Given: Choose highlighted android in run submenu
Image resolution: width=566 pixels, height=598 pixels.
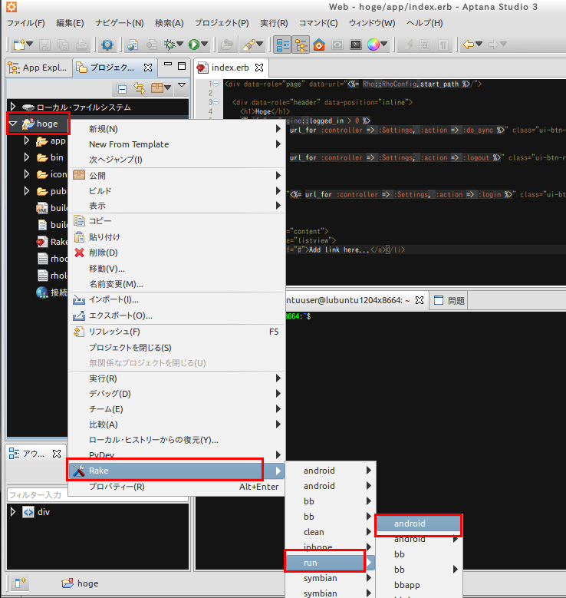Looking at the screenshot, I should pos(419,524).
